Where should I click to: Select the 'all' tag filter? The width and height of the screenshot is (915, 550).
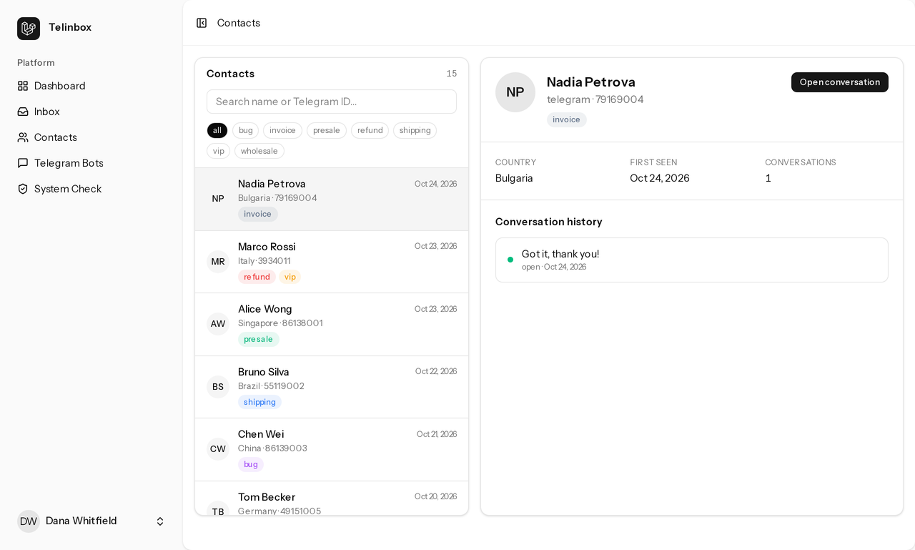coord(217,130)
